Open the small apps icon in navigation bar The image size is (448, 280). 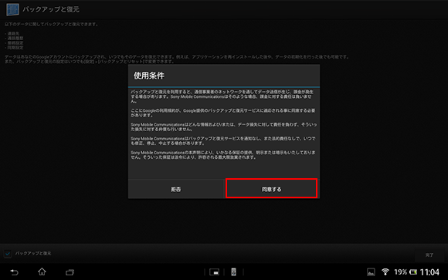214,272
